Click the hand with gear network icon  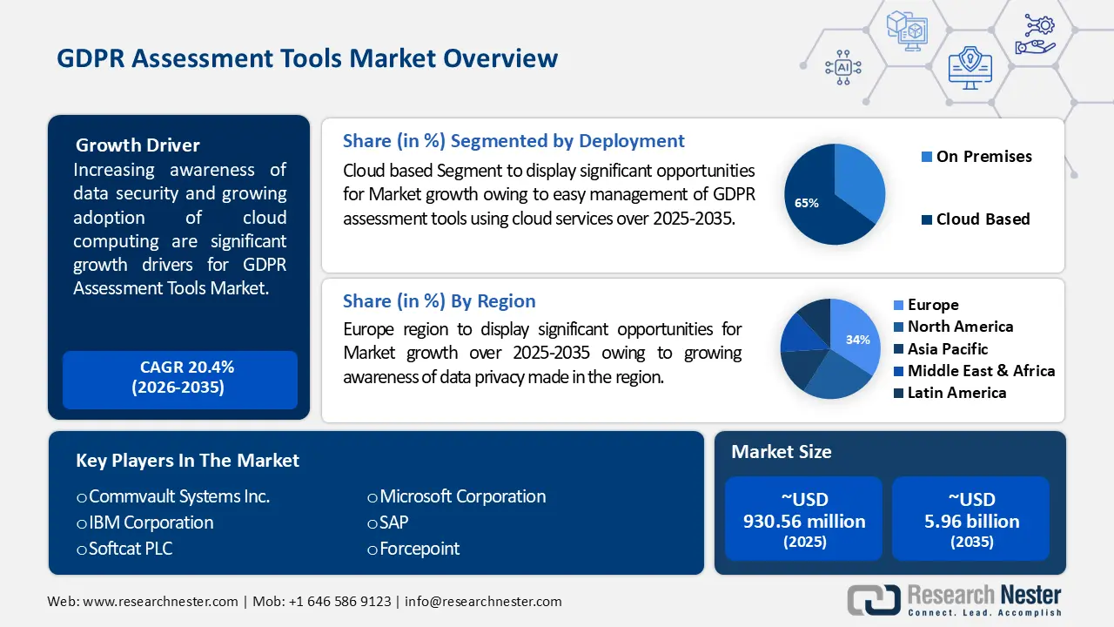tap(1035, 34)
